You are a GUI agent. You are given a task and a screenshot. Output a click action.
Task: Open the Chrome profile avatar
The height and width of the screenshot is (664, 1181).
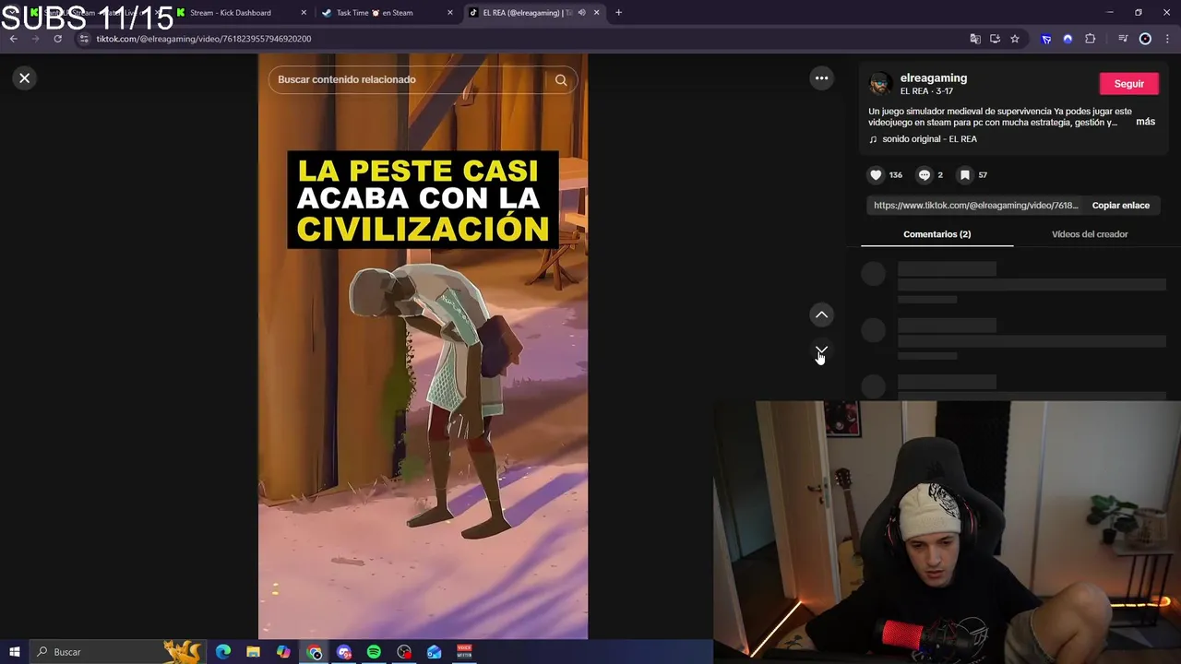[1145, 39]
